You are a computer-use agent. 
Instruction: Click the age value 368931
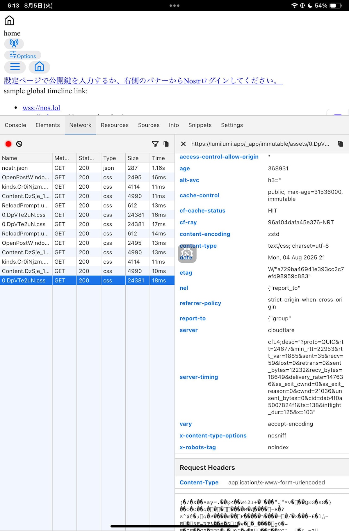[278, 168]
